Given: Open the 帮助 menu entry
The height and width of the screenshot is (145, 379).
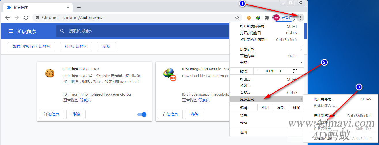Looking at the screenshot, I should (x=267, y=122).
